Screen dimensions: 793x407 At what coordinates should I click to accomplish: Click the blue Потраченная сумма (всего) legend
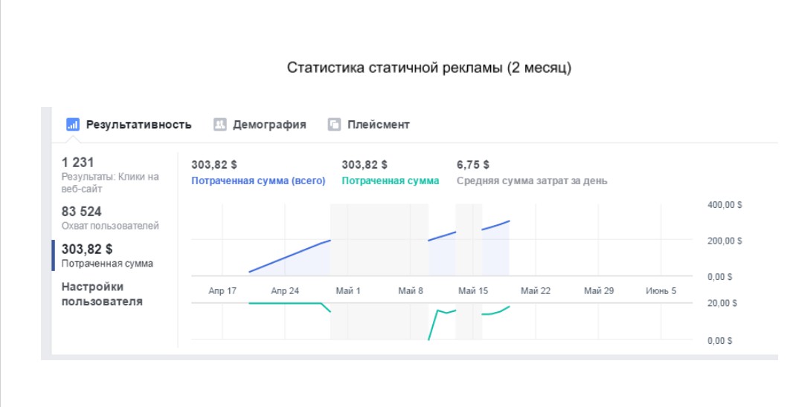258,180
